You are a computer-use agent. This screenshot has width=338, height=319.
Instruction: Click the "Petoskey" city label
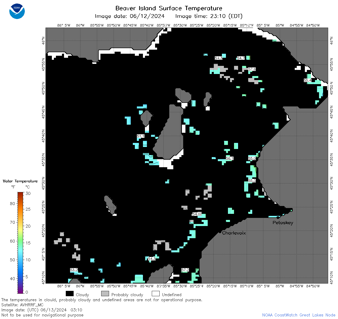[x=283, y=223]
